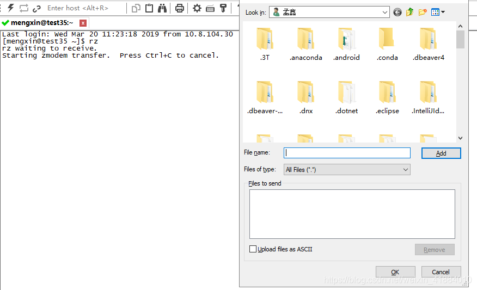Click the Enter host field

(x=78, y=8)
